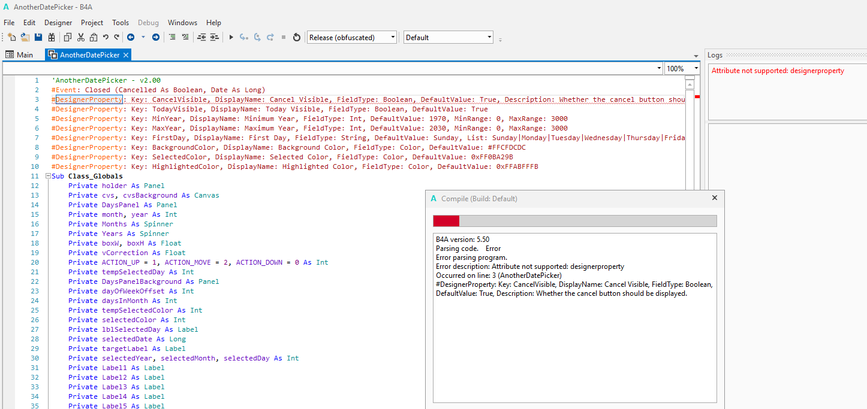
Task: Click the Navigate Backward blue arrow
Action: 130,37
